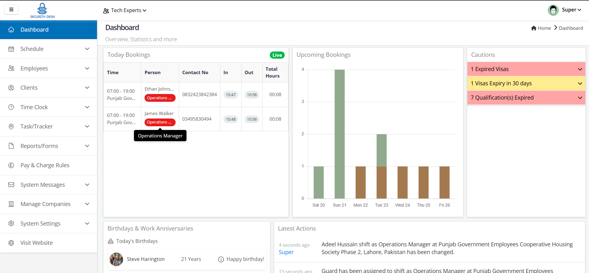This screenshot has height=273, width=589.
Task: Click the Super link in Latest Actions
Action: coord(286,252)
